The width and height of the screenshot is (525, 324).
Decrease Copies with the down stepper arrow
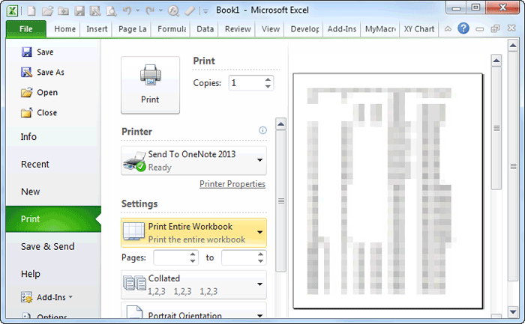268,86
